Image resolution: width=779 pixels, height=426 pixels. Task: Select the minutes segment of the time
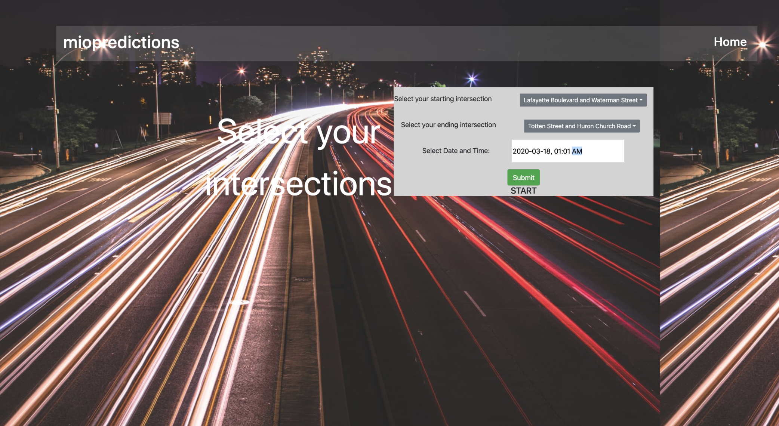tap(566, 151)
